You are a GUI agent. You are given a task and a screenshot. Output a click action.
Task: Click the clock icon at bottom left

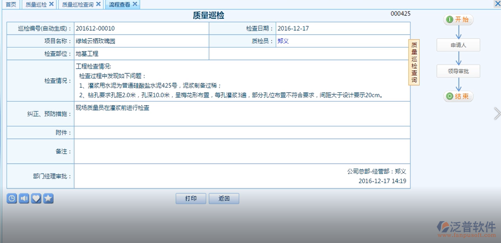(x=12, y=198)
